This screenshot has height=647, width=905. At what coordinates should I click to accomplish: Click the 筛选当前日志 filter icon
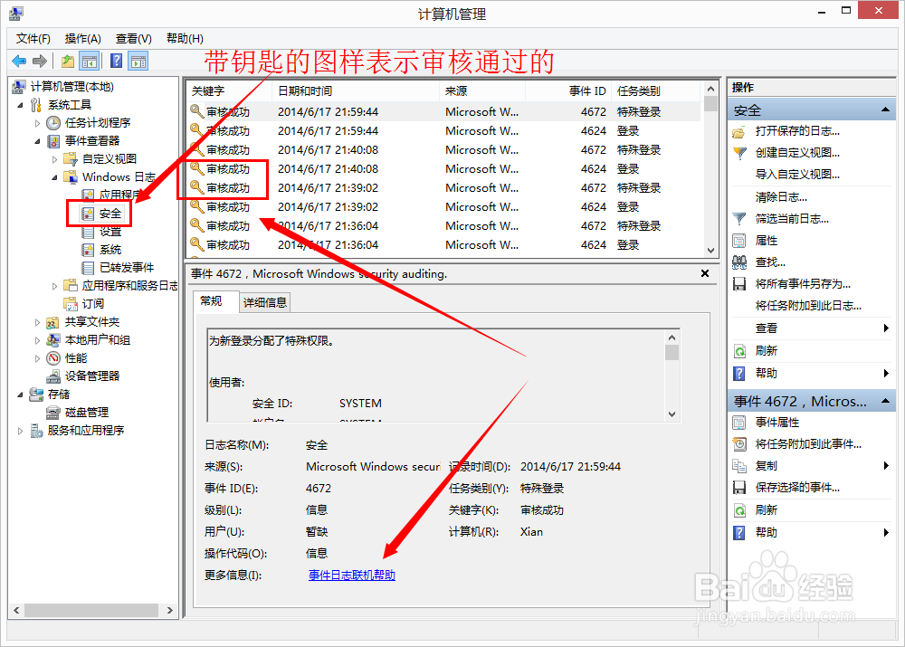(739, 219)
